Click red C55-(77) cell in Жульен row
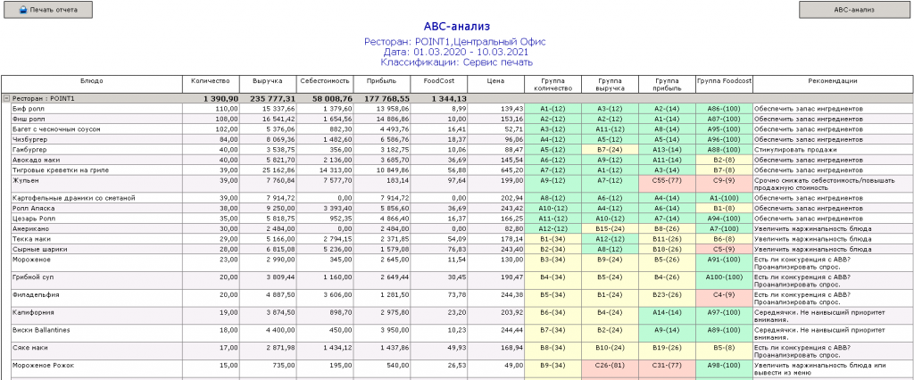The width and height of the screenshot is (914, 380). coord(667,180)
